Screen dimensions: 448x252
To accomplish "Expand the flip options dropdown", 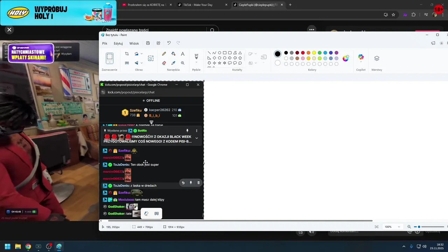I will coord(142,63).
